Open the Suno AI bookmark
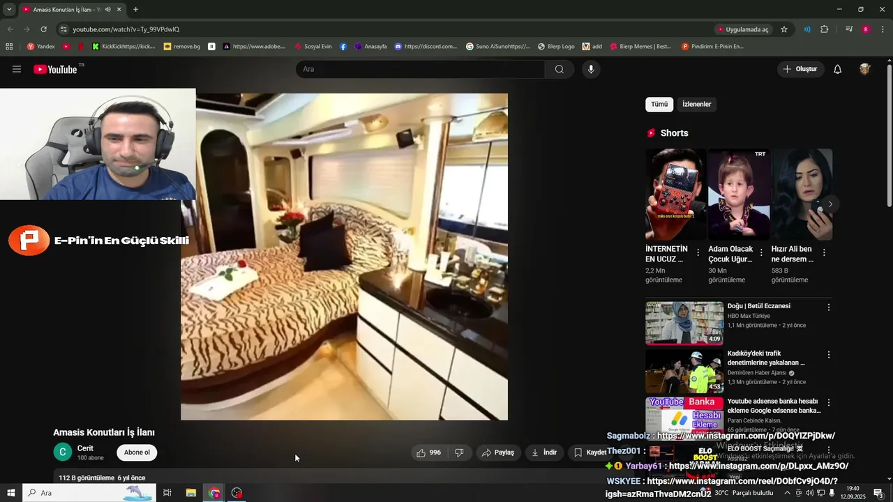This screenshot has width=893, height=502. coord(498,47)
